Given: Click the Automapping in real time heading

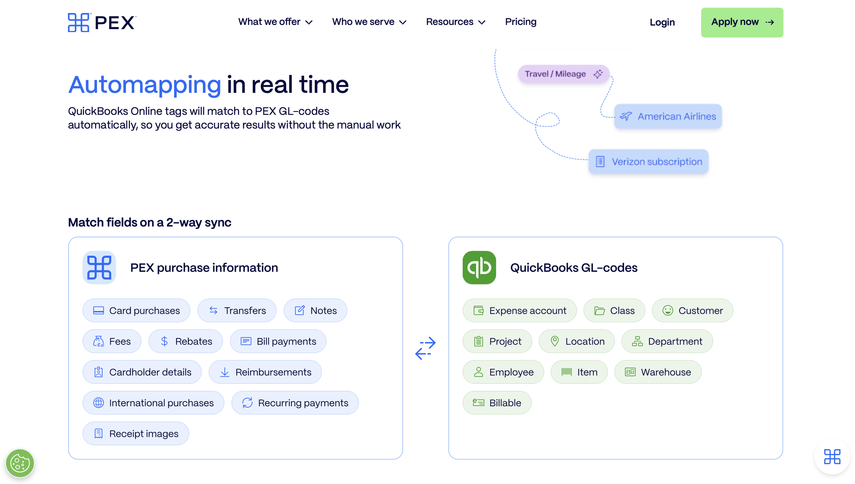Looking at the screenshot, I should [208, 84].
